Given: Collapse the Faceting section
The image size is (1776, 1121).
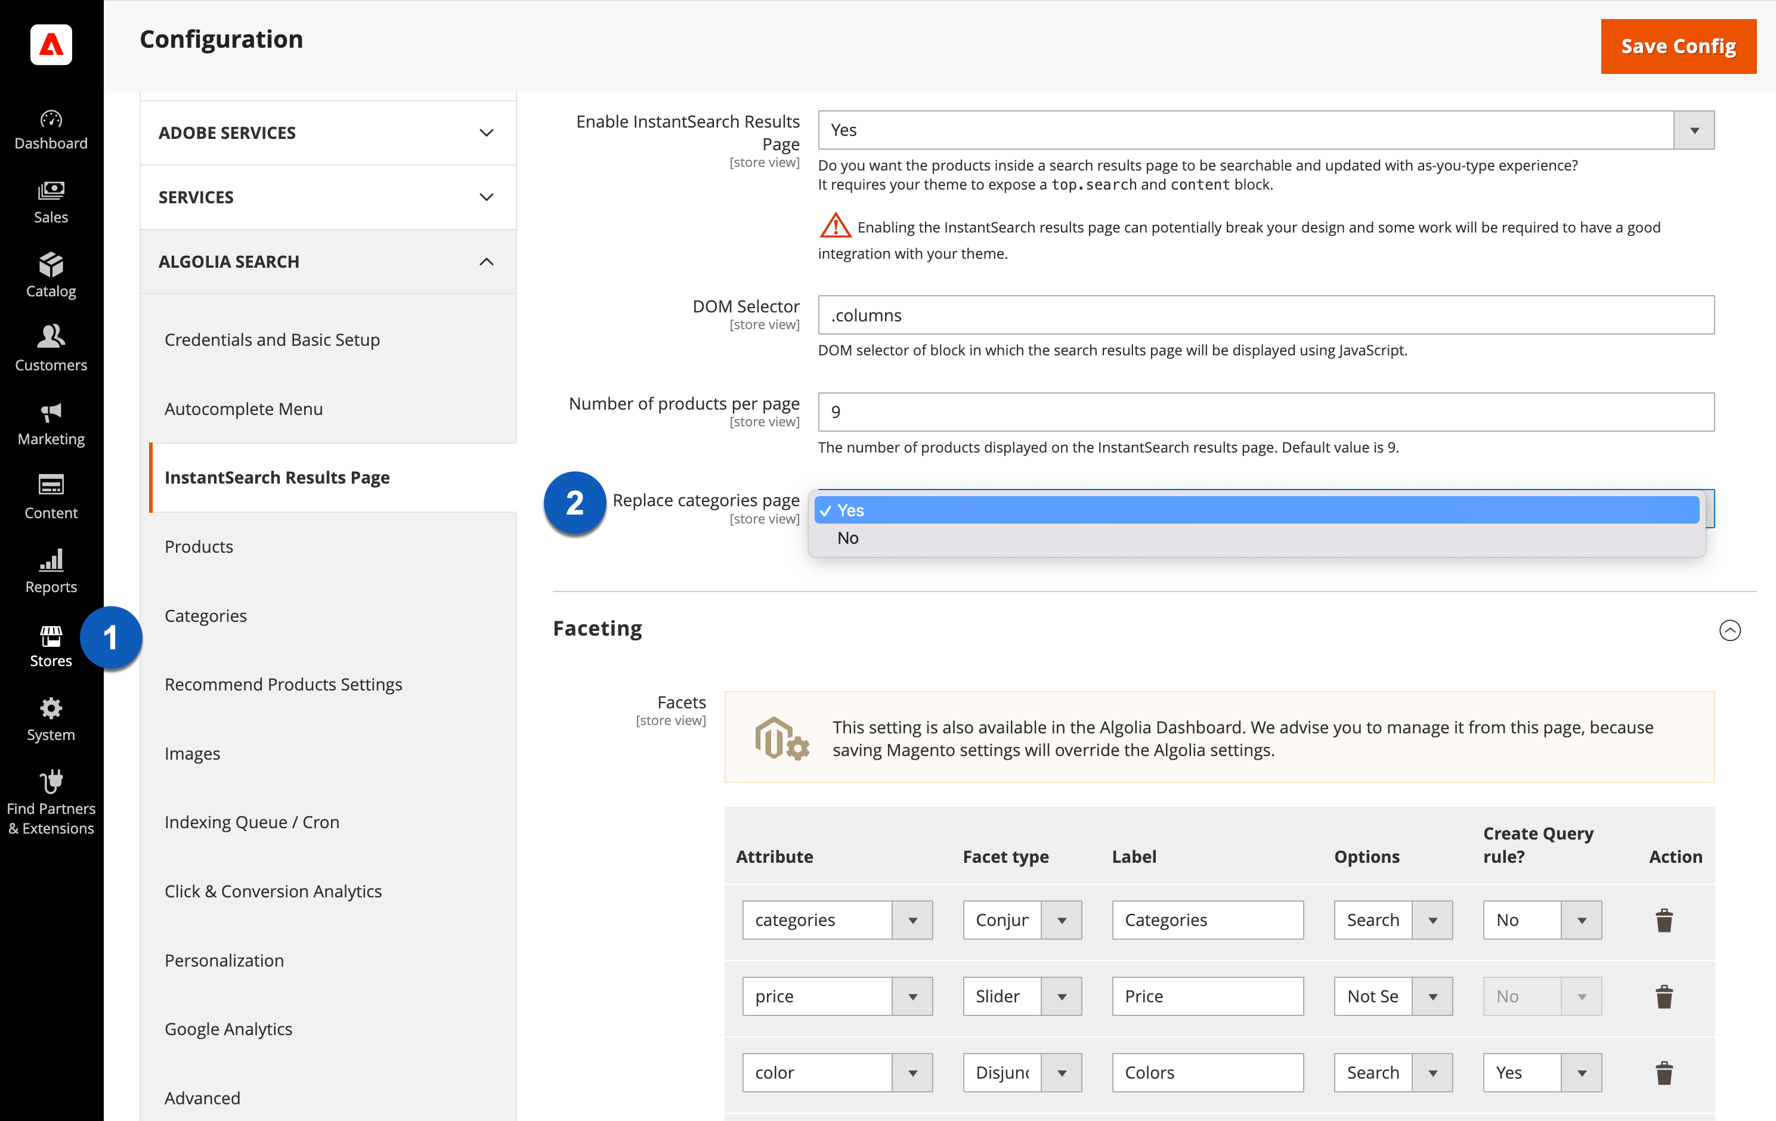Looking at the screenshot, I should tap(1731, 631).
